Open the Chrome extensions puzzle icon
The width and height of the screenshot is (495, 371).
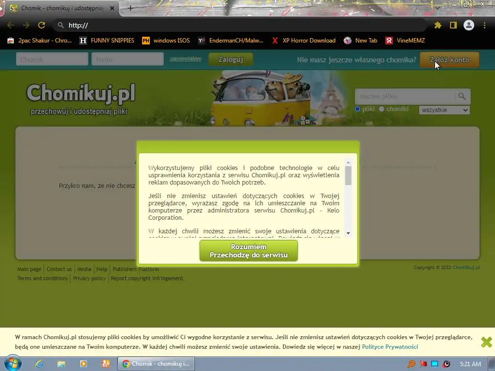[437, 25]
